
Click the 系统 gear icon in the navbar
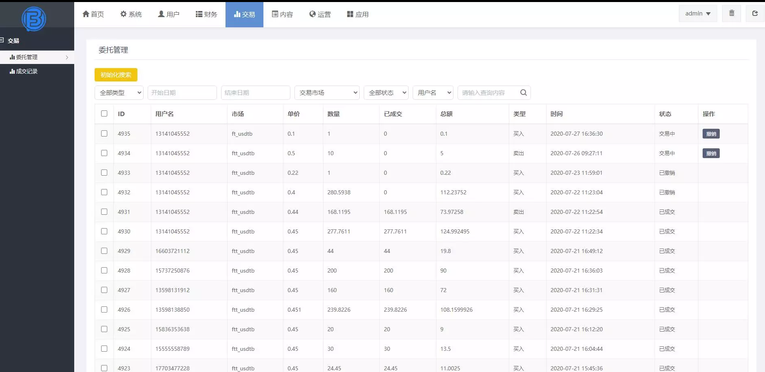tap(123, 13)
